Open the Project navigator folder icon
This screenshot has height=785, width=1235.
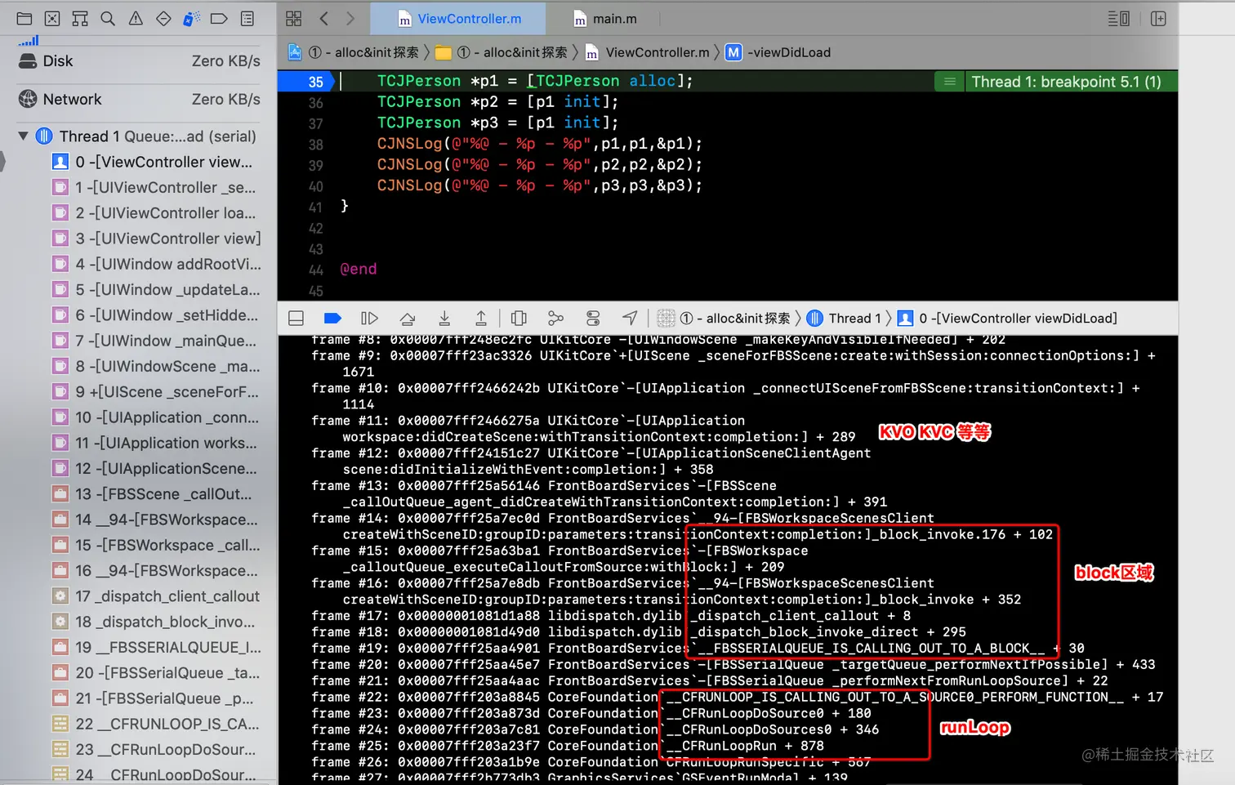pyautogui.click(x=25, y=19)
